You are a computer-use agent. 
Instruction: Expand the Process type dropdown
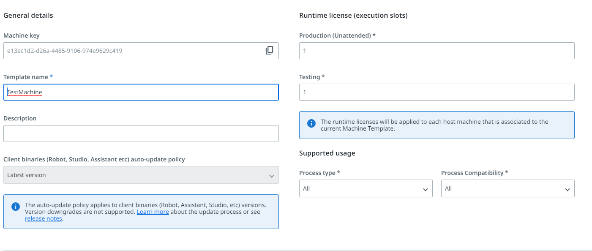tap(366, 188)
